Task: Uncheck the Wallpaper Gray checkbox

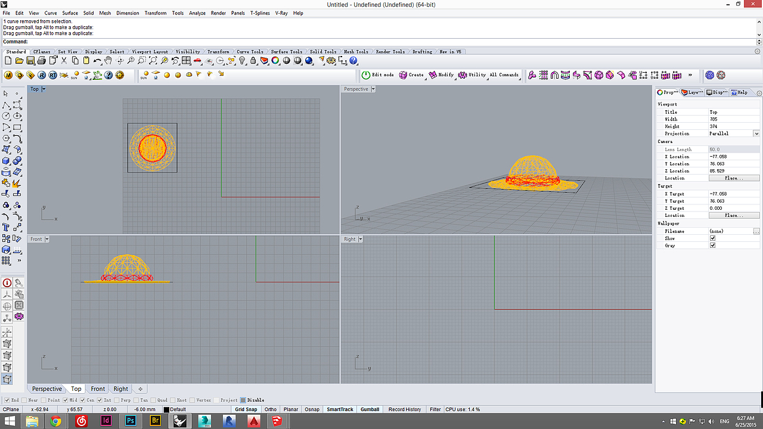Action: pos(712,245)
